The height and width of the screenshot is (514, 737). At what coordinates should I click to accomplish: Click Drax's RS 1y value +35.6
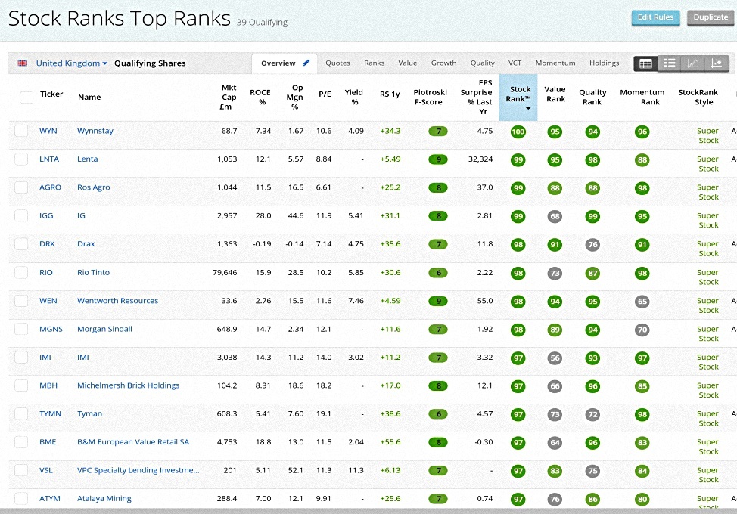coord(390,244)
